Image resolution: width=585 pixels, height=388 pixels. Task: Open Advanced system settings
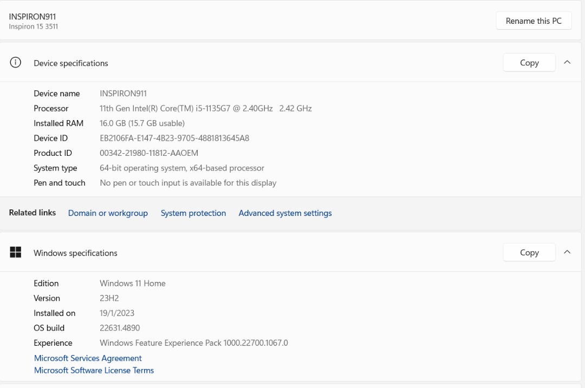pyautogui.click(x=285, y=213)
